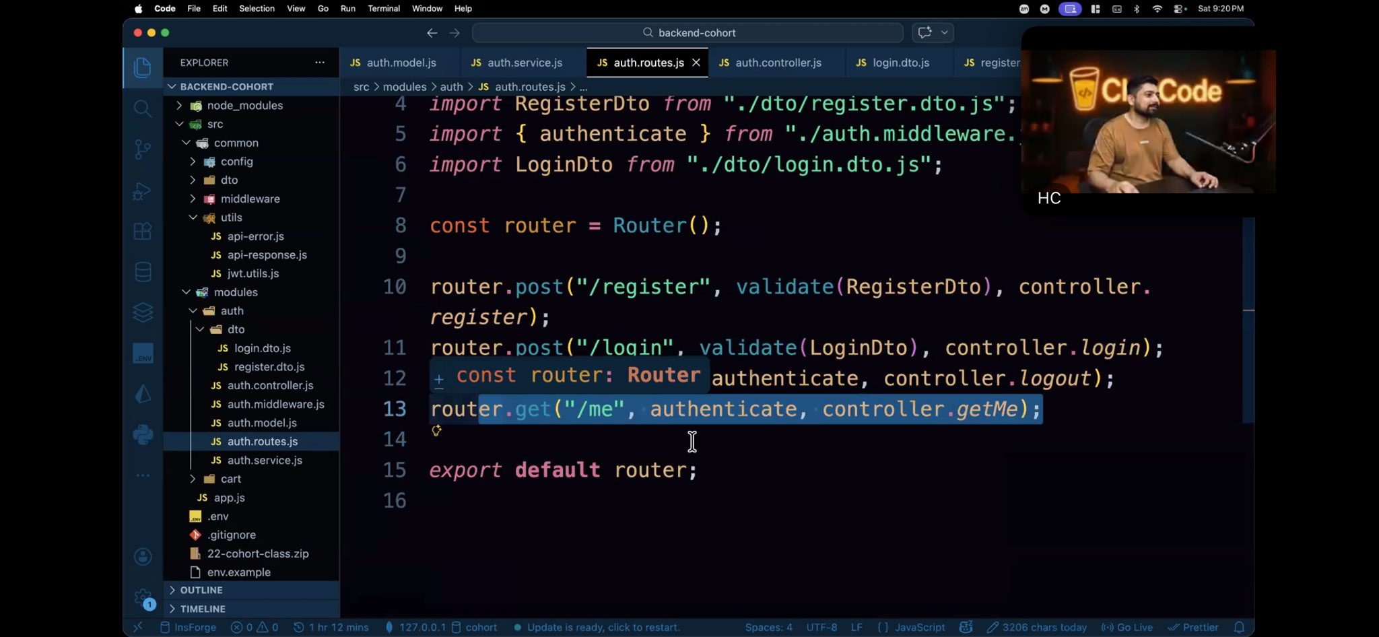Open the Source Control view

point(142,149)
